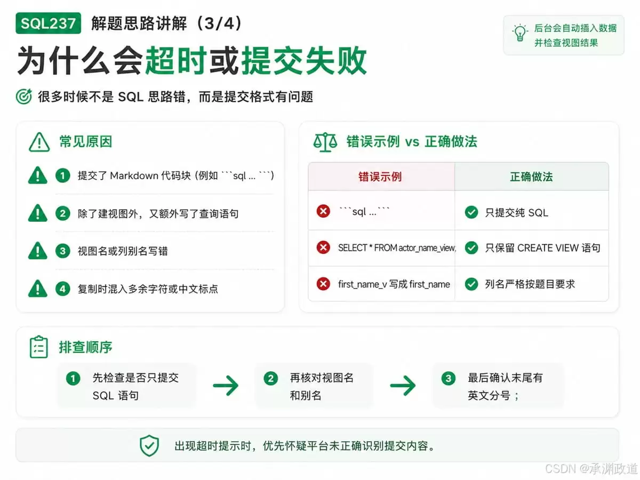Image resolution: width=640 pixels, height=480 pixels.
Task: Click the text 并检查视图结果
Action: [x=566, y=43]
